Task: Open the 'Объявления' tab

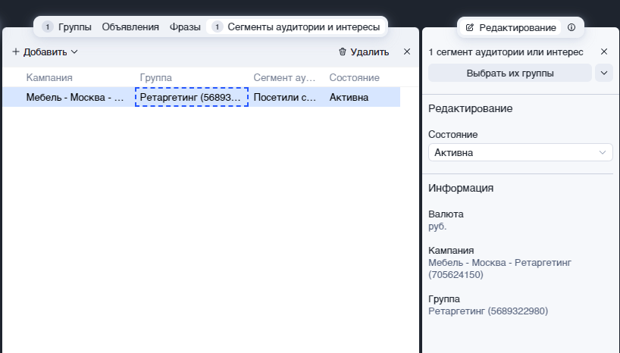Action: pyautogui.click(x=130, y=27)
